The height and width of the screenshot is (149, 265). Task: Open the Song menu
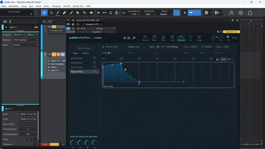pyautogui.click(x=24, y=6)
